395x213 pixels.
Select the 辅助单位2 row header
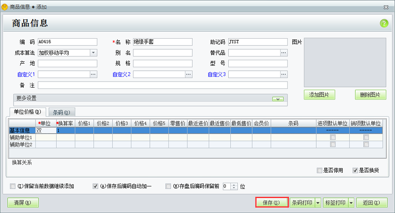(x=22, y=144)
